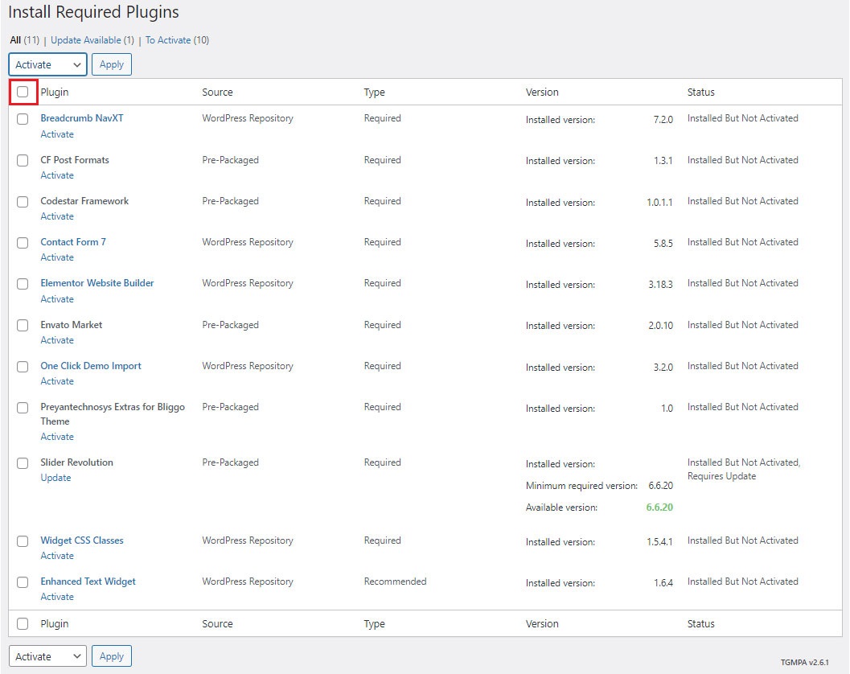Open the top bulk action Activate dropdown
This screenshot has width=850, height=674.
[47, 64]
